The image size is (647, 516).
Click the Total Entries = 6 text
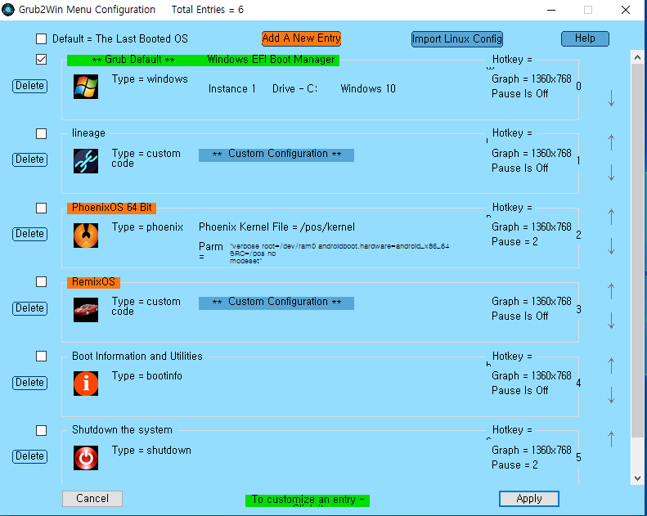(208, 10)
